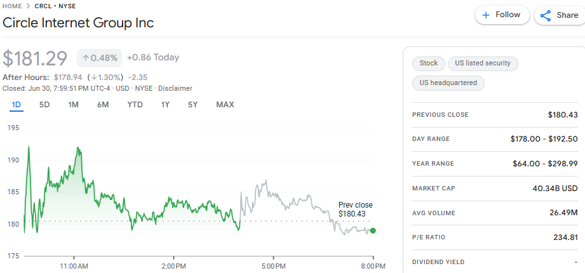Click the +0.86 Today change text
585x273 pixels.
153,57
